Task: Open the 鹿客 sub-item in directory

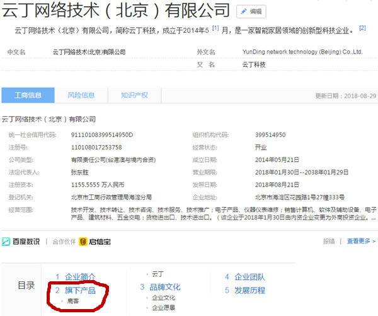Action: click(x=73, y=301)
